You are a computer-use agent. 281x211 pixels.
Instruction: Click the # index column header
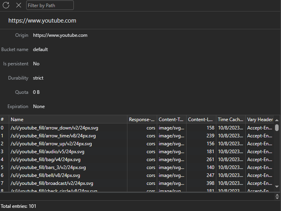(x=4, y=120)
